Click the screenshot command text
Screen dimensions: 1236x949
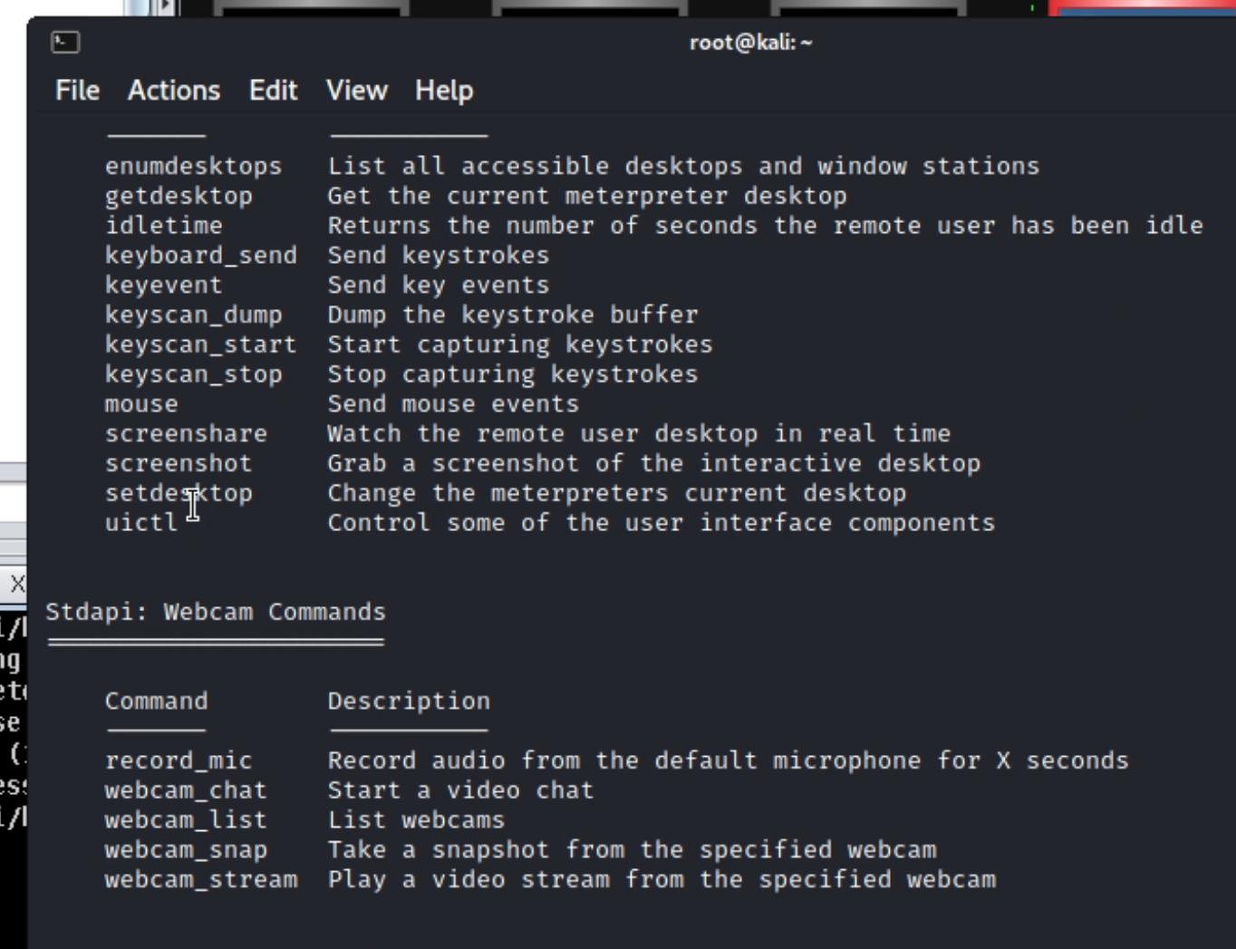(179, 462)
